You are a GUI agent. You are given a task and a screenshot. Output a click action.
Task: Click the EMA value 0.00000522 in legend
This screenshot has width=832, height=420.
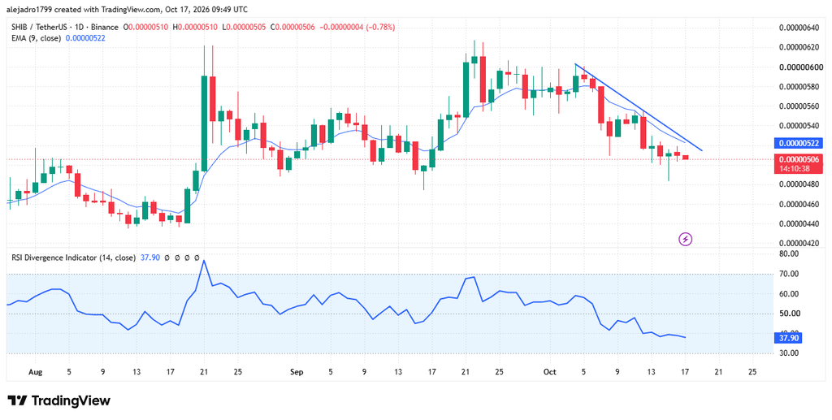[x=85, y=37]
